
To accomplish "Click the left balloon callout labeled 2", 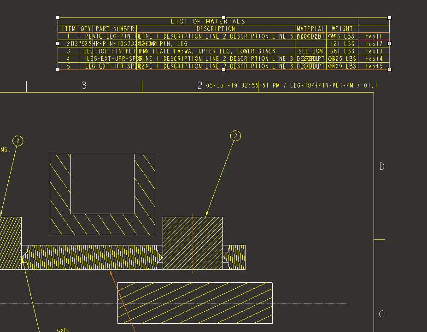I will [18, 141].
